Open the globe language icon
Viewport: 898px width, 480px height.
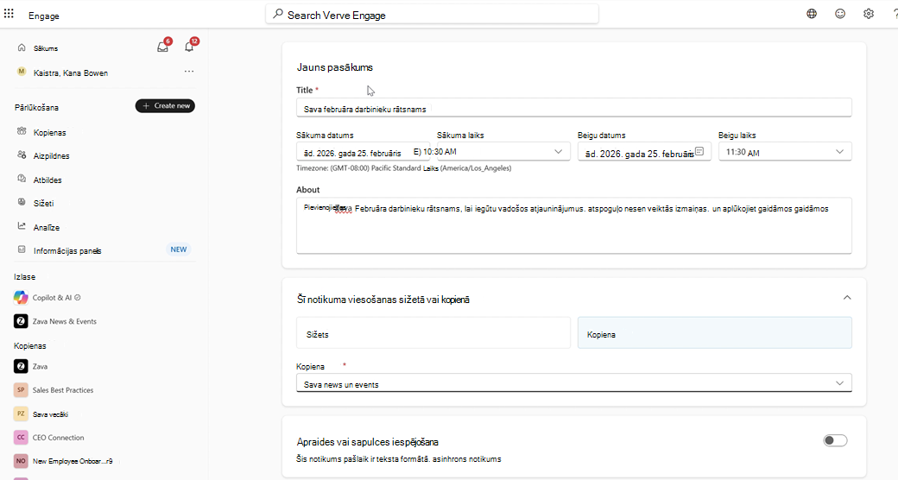pyautogui.click(x=812, y=14)
